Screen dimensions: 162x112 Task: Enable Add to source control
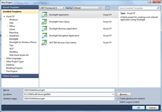pos(118,102)
